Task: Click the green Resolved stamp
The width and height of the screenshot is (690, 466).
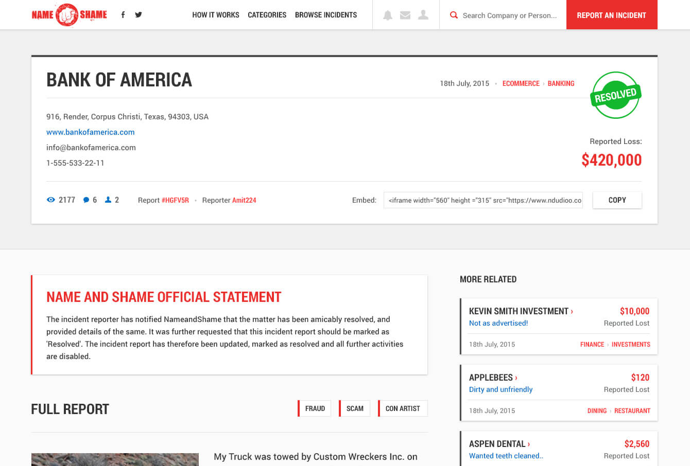Action: click(x=615, y=95)
